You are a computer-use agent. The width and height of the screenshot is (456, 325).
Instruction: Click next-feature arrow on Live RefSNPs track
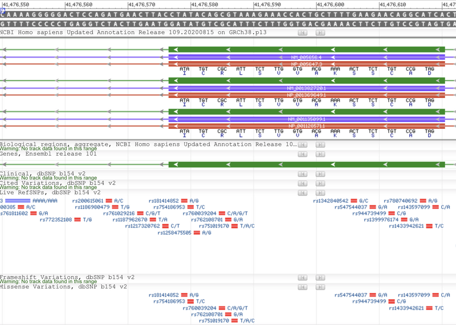pyautogui.click(x=320, y=193)
